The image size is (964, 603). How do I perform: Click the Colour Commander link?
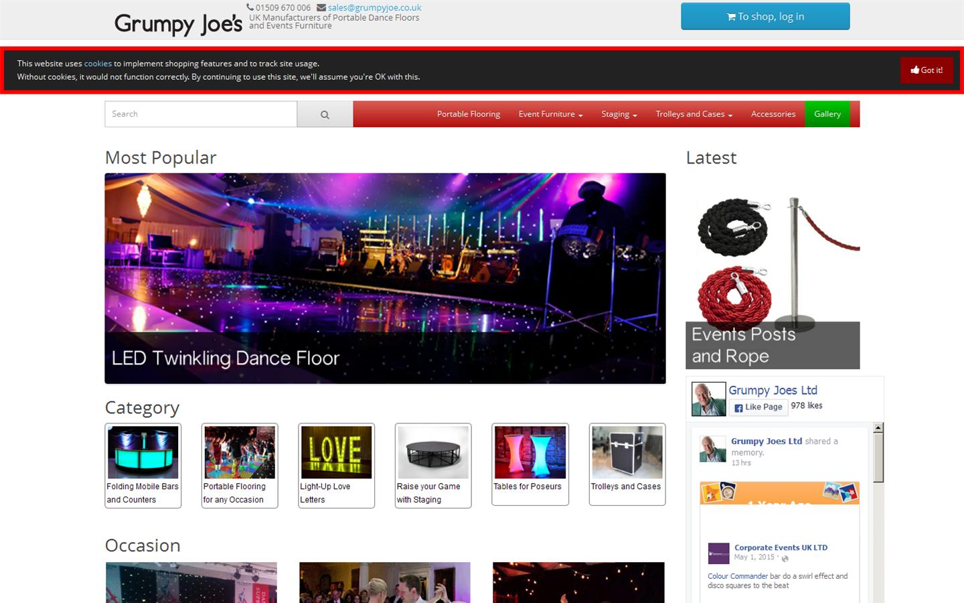738,576
